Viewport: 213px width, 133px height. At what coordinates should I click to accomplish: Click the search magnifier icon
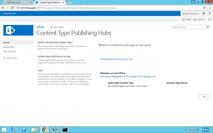(x=208, y=27)
